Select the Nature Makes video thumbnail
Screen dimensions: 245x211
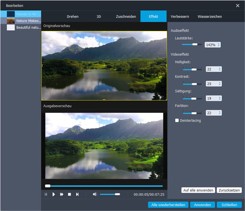[x=11, y=20]
